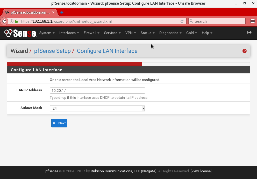Click the magnifier icon in Search box
The height and width of the screenshot is (179, 257).
coord(191,21)
